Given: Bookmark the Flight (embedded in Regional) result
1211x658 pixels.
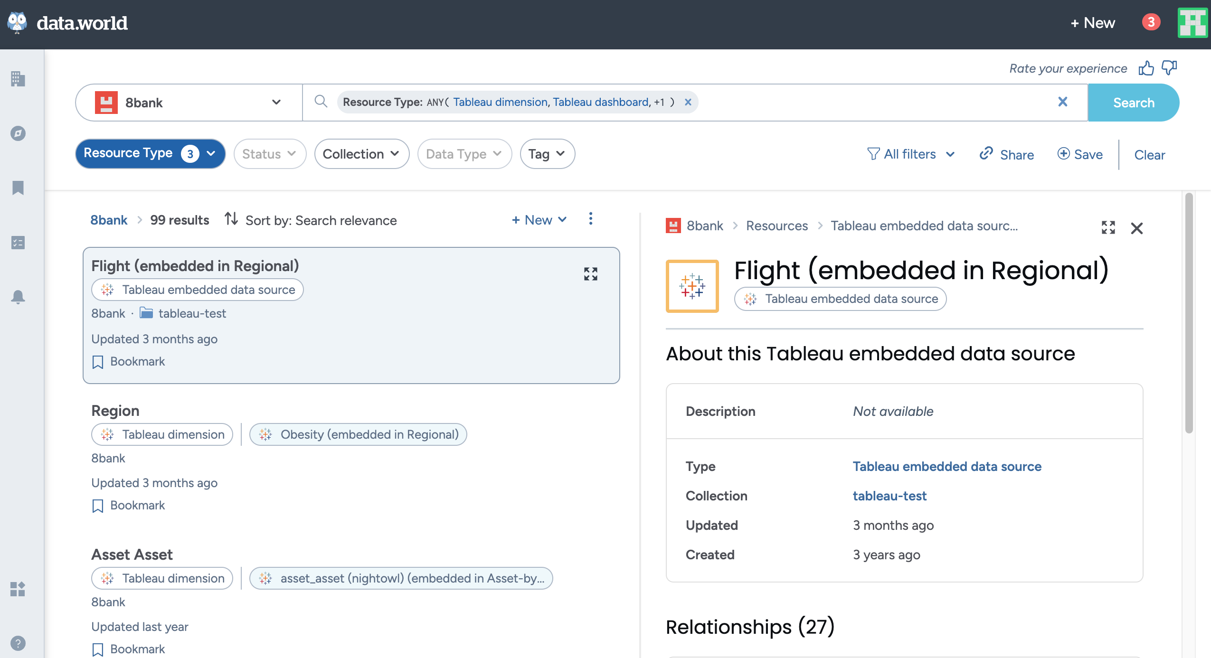Looking at the screenshot, I should [128, 362].
